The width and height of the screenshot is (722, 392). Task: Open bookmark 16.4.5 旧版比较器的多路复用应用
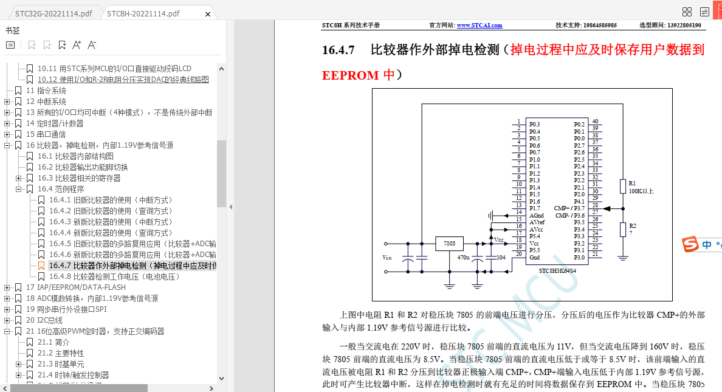pos(132,244)
